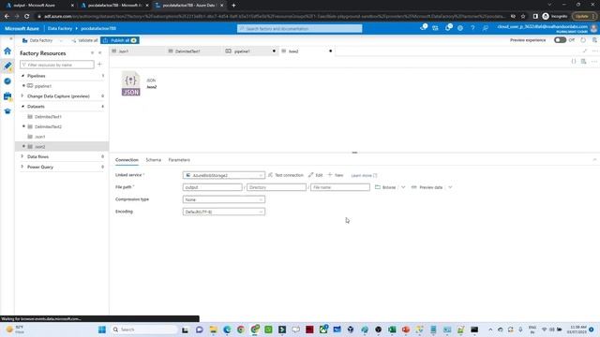Image resolution: width=600 pixels, height=337 pixels.
Task: Open the Compression type dropdown
Action: tap(224, 199)
